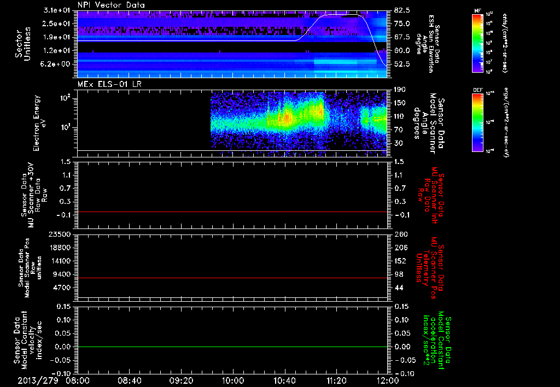Click the green line in the velocity panel
This screenshot has height=387, width=560.
coord(232,347)
